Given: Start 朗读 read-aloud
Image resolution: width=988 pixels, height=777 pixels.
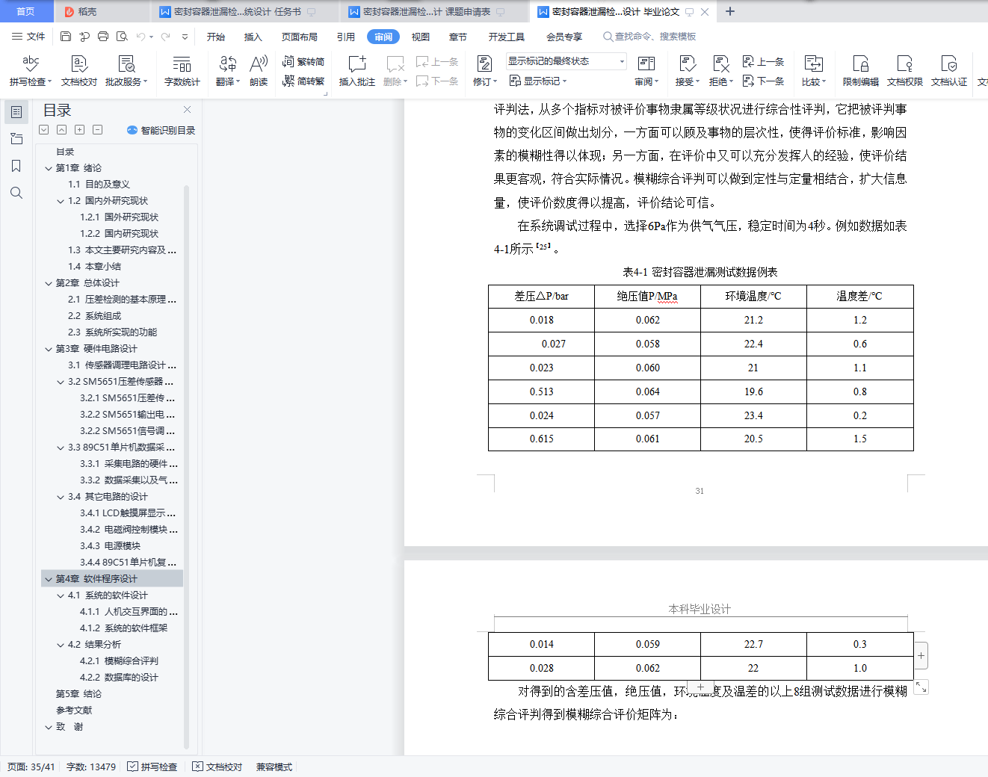Looking at the screenshot, I should [x=259, y=71].
